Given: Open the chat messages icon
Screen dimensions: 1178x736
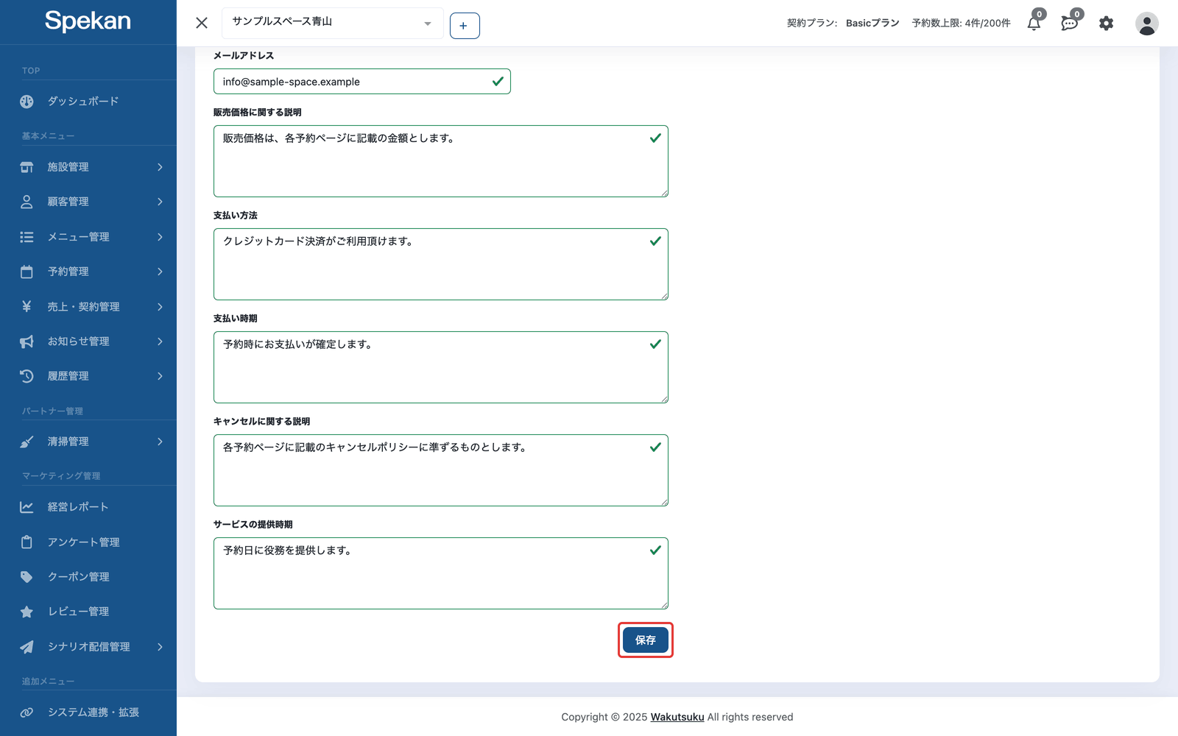Looking at the screenshot, I should 1069,24.
